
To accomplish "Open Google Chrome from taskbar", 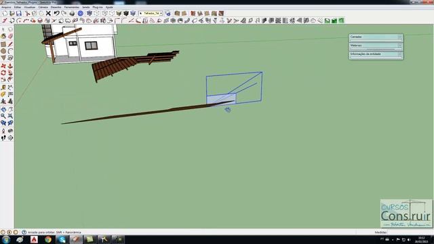I will click(48, 239).
